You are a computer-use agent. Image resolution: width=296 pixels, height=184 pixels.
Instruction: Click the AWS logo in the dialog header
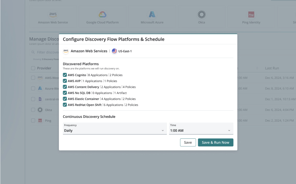point(66,51)
